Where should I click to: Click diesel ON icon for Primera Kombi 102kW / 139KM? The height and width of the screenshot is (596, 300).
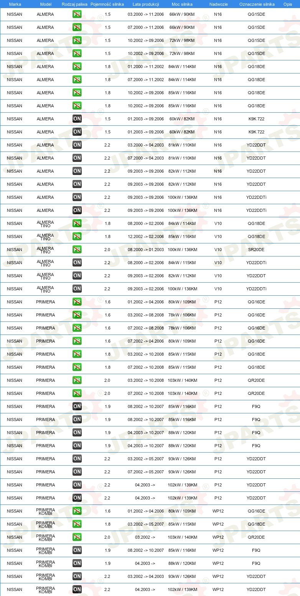pos(77,589)
